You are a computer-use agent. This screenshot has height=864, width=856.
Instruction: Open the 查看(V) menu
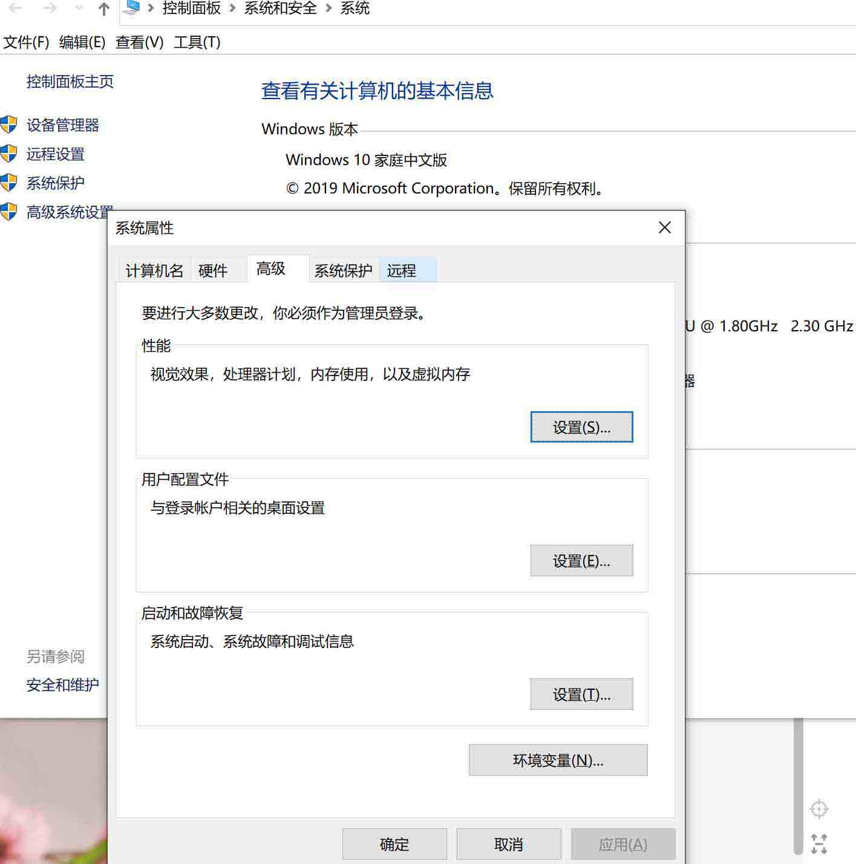point(139,42)
